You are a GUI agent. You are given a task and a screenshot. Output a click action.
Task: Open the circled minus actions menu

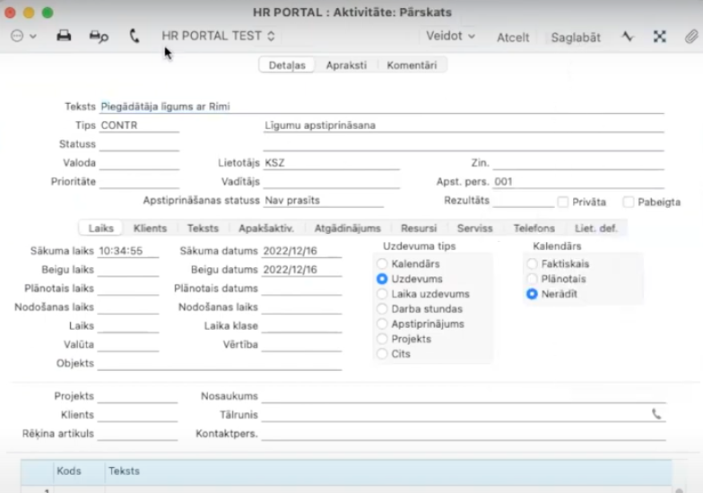(x=22, y=37)
